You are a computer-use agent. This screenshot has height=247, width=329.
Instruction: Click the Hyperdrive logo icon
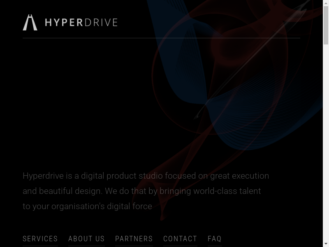(30, 22)
